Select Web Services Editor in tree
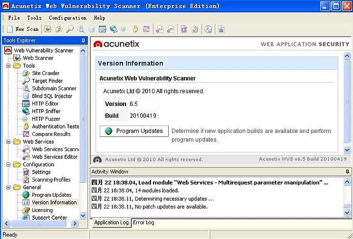The image size is (353, 239). point(55,157)
